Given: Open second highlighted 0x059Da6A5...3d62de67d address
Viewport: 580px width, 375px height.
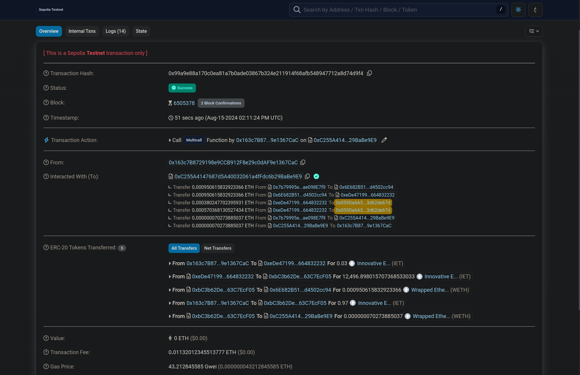Looking at the screenshot, I should click(x=363, y=210).
